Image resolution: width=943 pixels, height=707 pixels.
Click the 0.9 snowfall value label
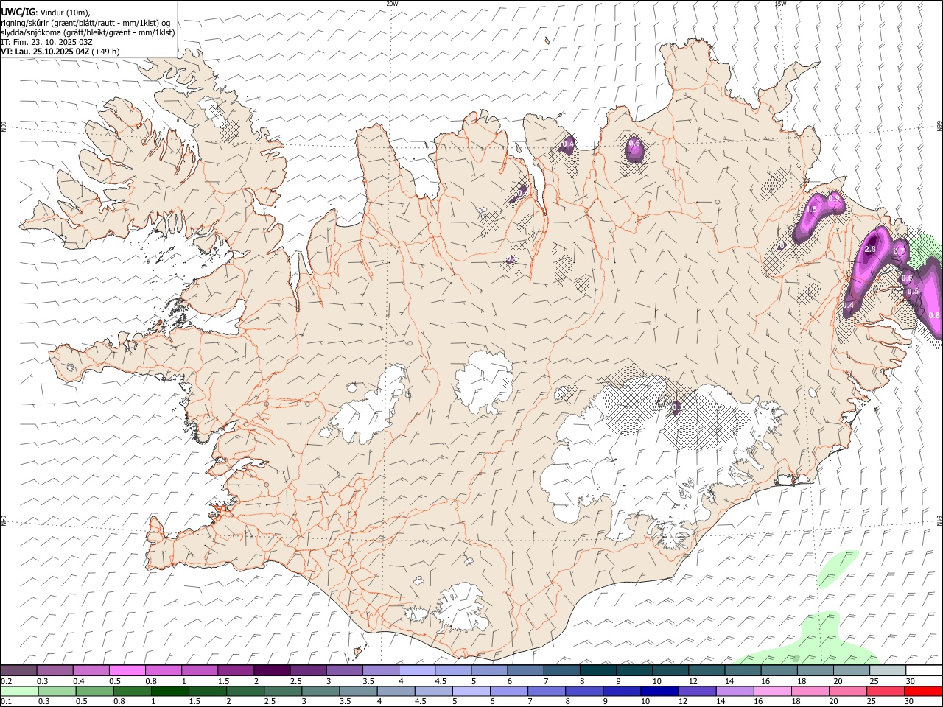834,198
